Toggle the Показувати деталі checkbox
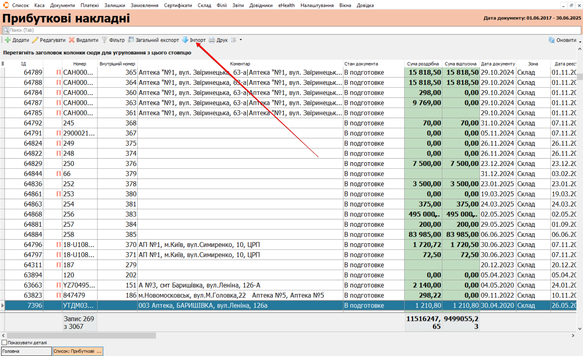This screenshot has width=583, height=356. [4, 342]
